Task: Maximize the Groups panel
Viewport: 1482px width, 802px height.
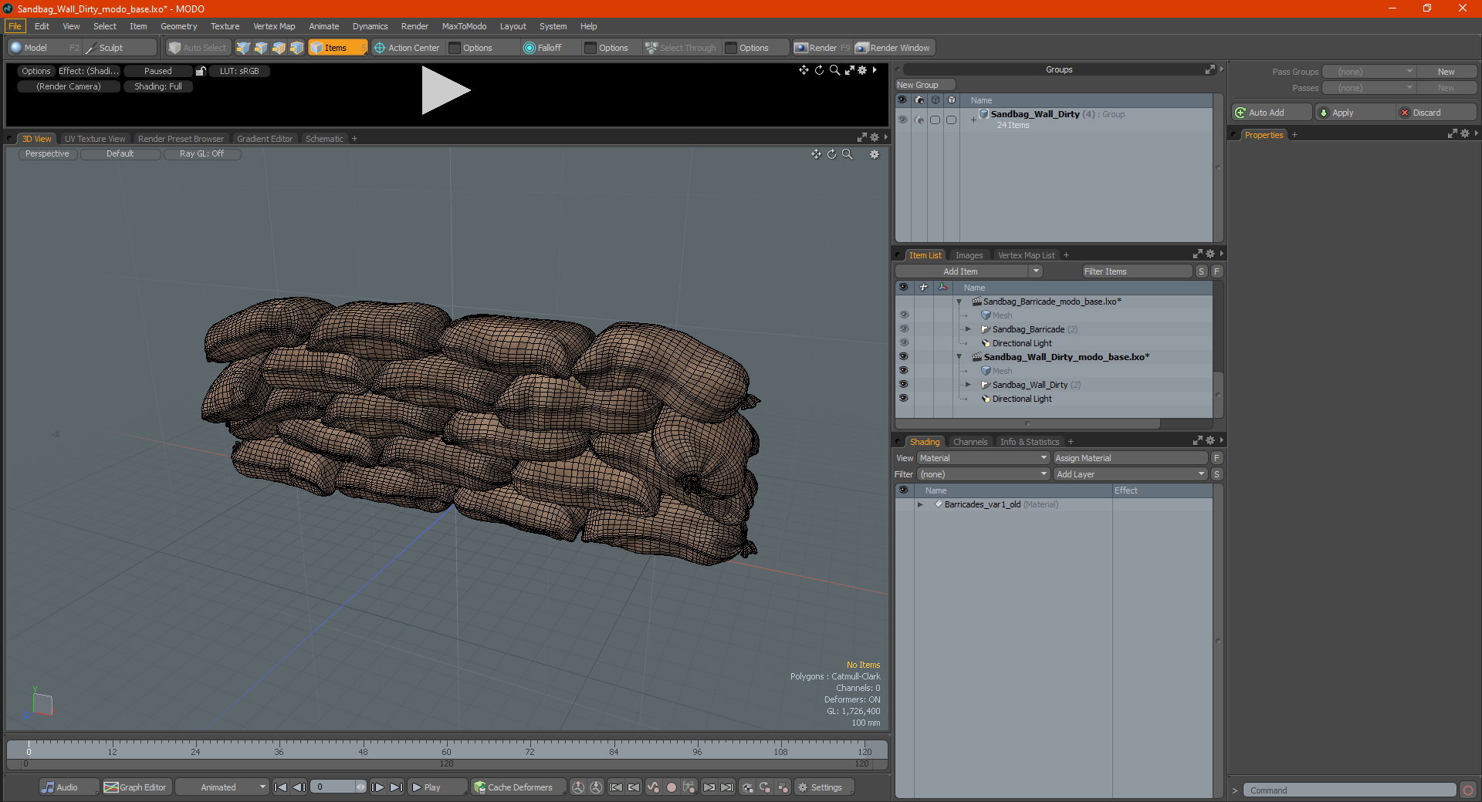Action: click(1210, 69)
